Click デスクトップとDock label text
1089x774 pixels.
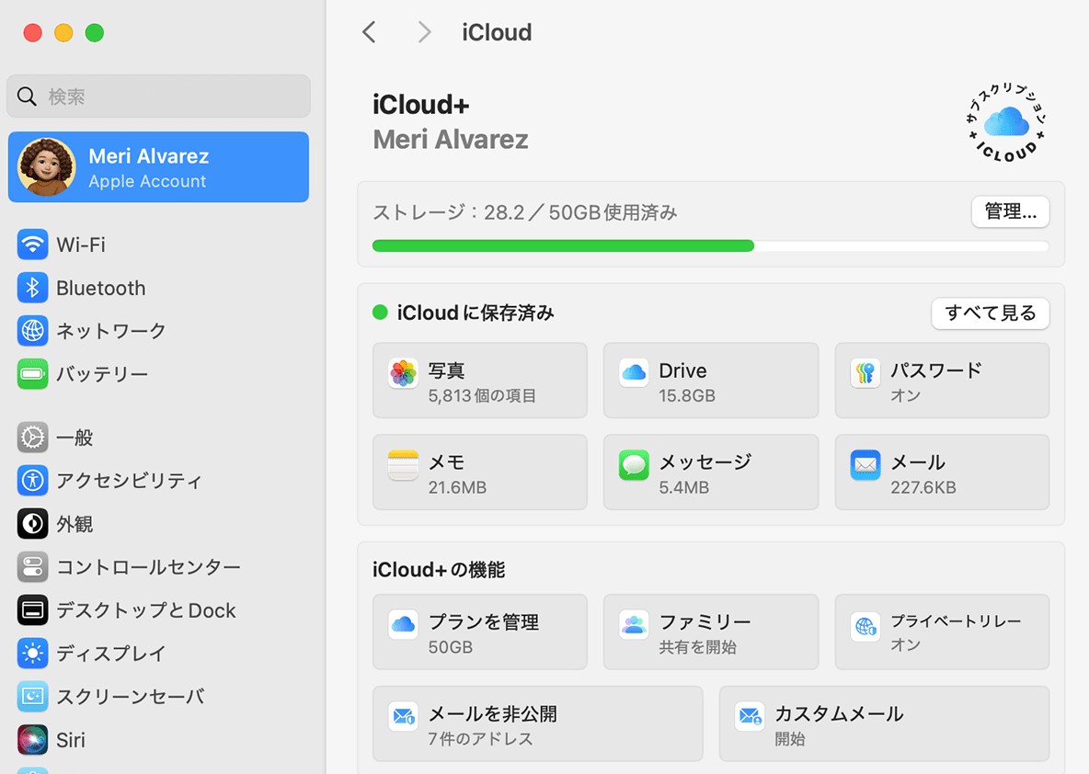[x=146, y=610]
